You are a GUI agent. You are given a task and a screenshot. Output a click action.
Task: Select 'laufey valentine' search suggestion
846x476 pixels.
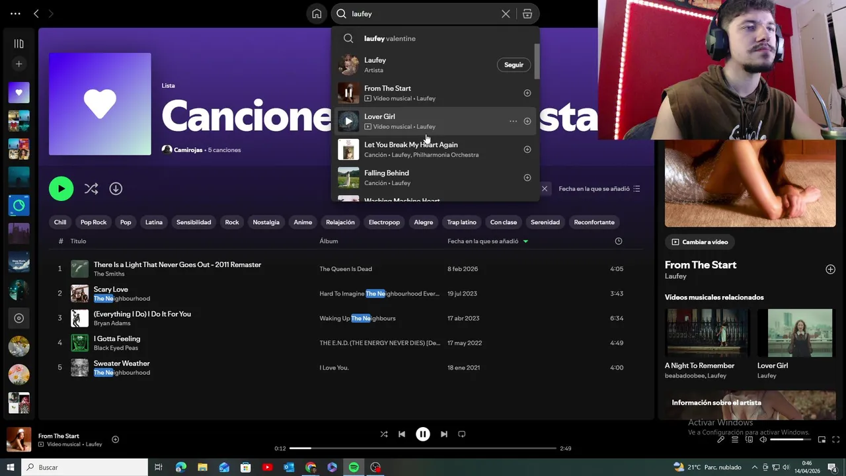[x=390, y=38]
